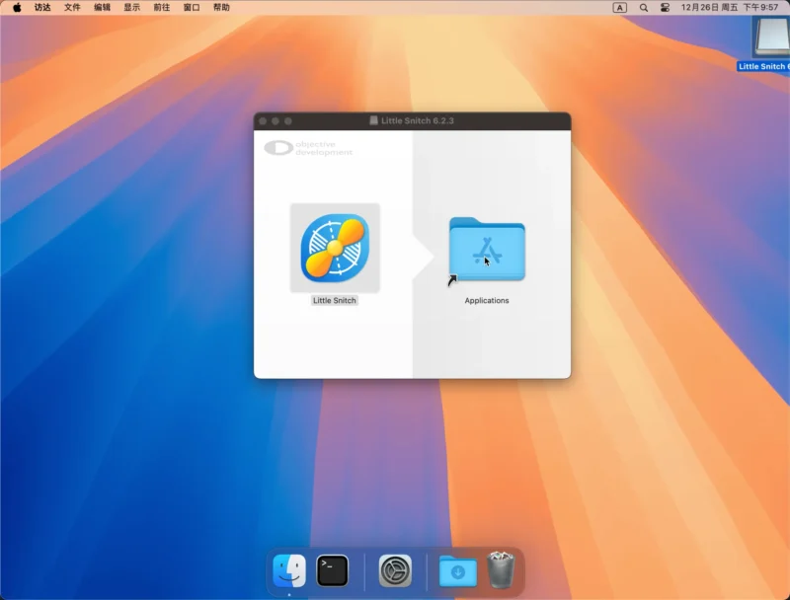
Task: Open the 文件 menu
Action: pos(72,7)
